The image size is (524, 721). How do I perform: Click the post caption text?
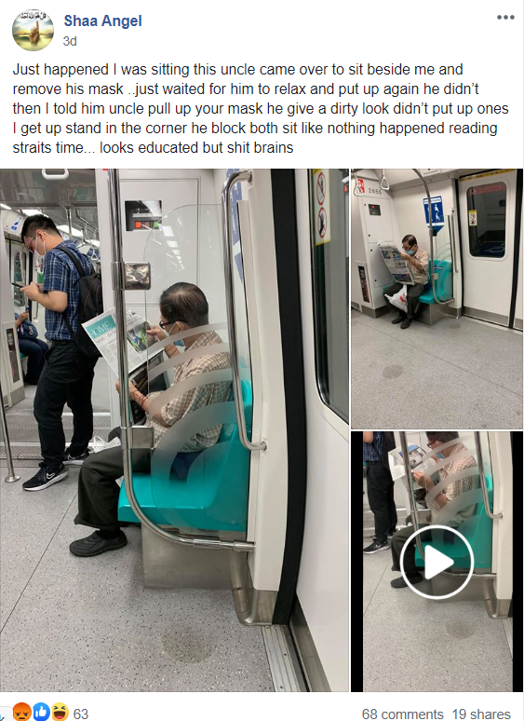(261, 108)
